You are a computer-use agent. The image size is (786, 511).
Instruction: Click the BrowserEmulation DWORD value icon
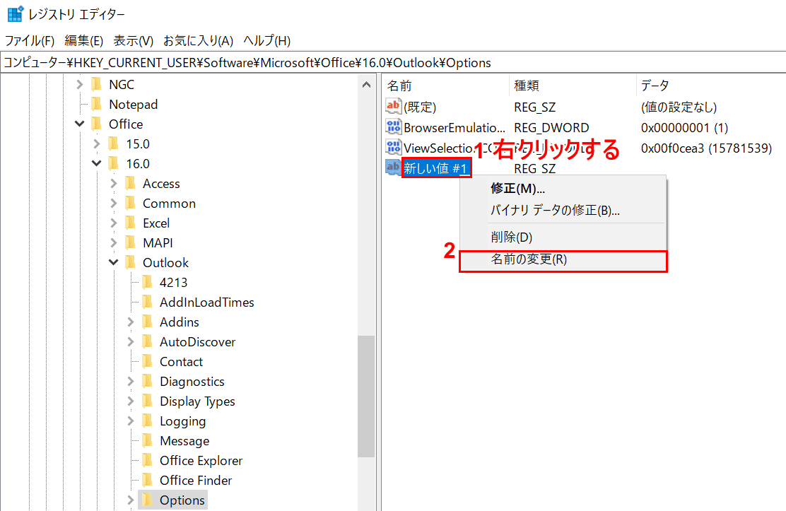[393, 127]
